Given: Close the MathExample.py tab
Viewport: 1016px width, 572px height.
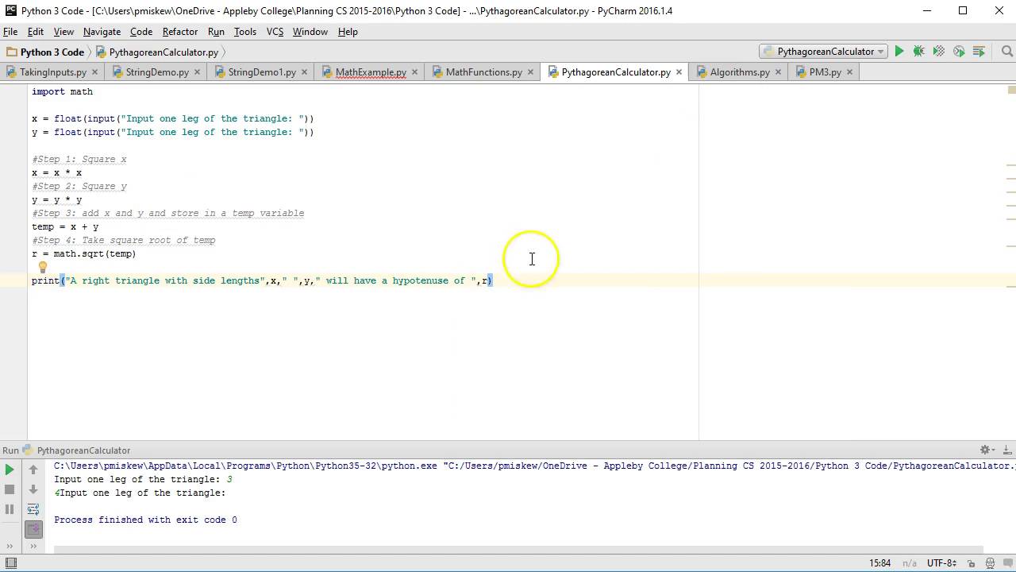Looking at the screenshot, I should 415,72.
